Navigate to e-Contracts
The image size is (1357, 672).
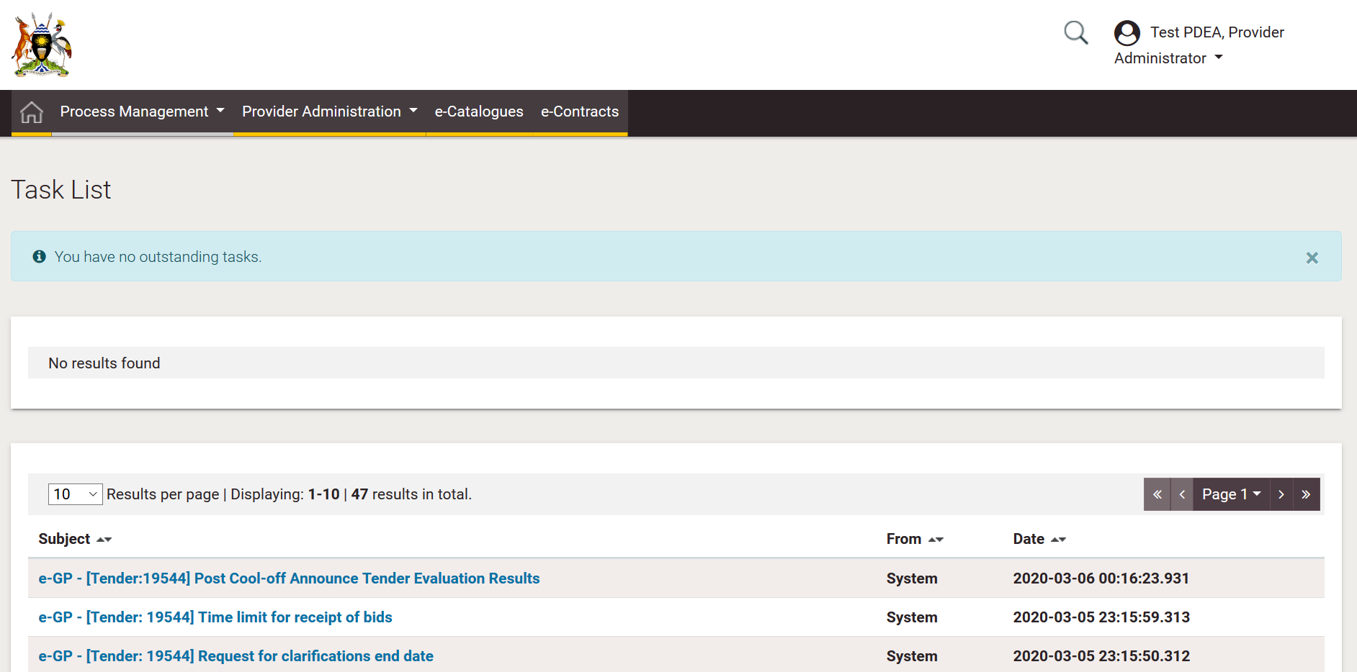click(580, 112)
